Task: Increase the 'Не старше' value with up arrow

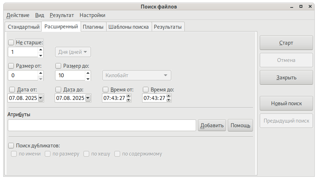Action: 41,50
